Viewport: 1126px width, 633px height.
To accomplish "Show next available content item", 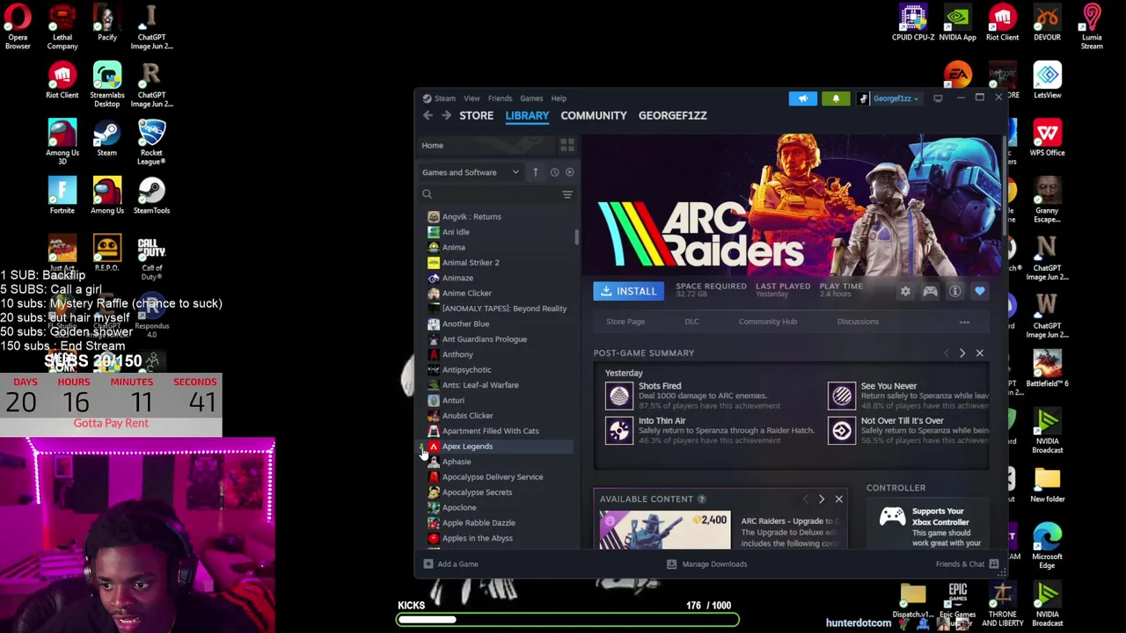I will click(822, 499).
